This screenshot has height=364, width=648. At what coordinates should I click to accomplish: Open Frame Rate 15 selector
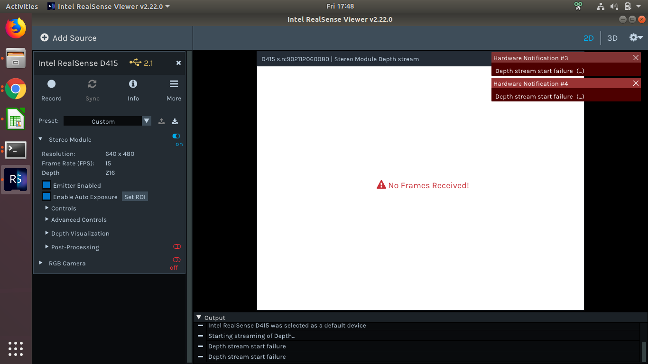point(108,164)
